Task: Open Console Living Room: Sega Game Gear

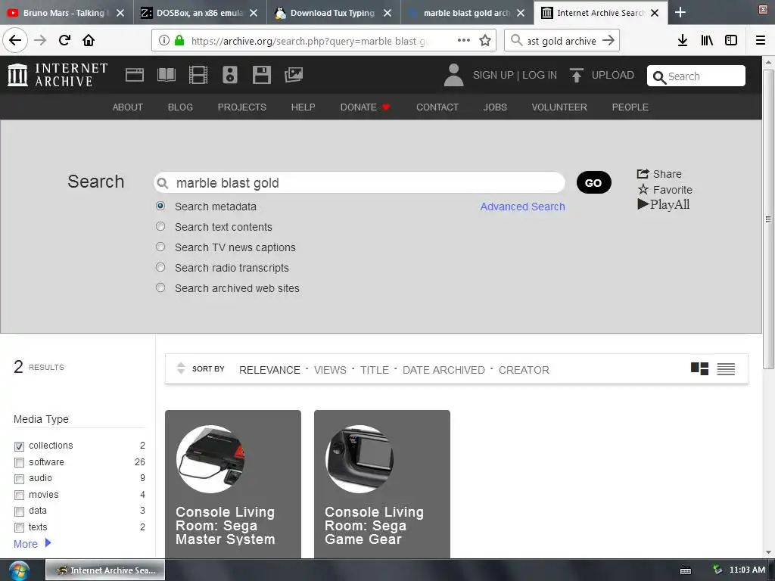Action: 382,484
